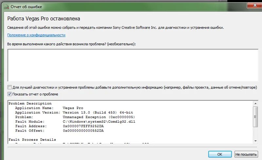
Task: Click the report scrollbar down arrow
Action: 255,141
